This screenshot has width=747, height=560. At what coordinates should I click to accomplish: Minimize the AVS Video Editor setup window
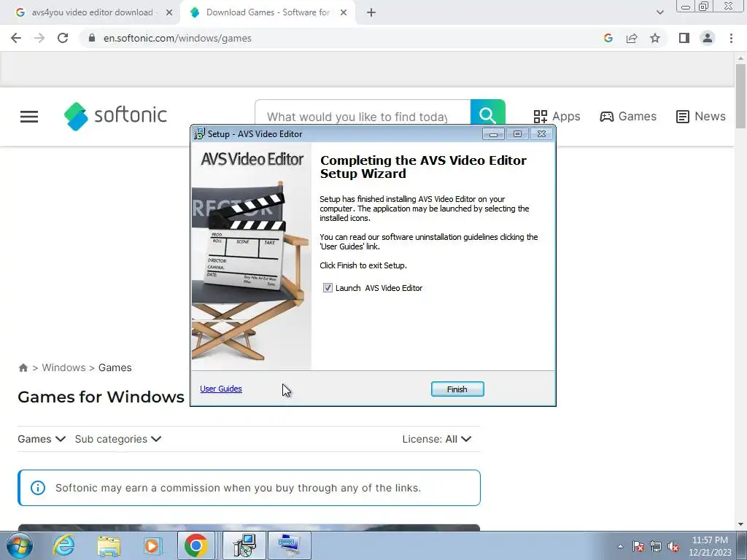pyautogui.click(x=494, y=134)
